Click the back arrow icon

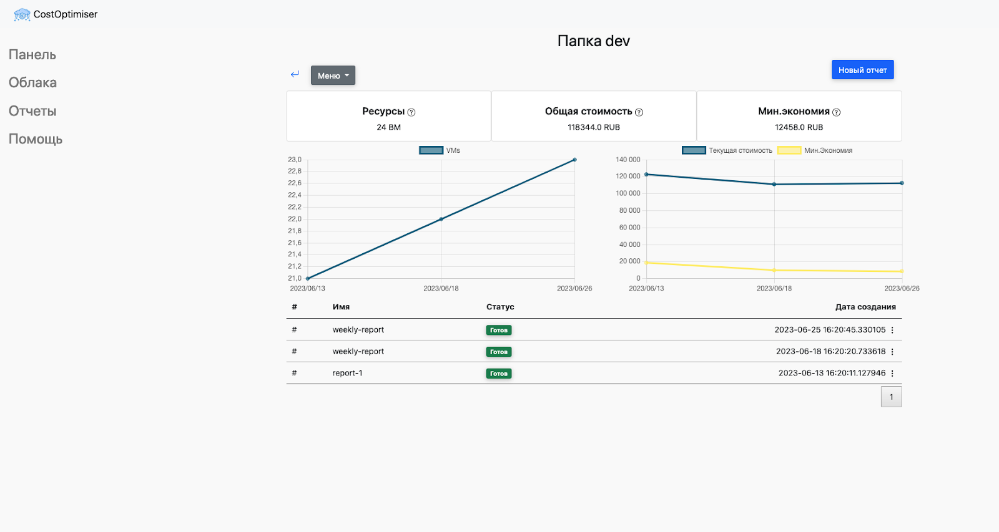pos(295,74)
